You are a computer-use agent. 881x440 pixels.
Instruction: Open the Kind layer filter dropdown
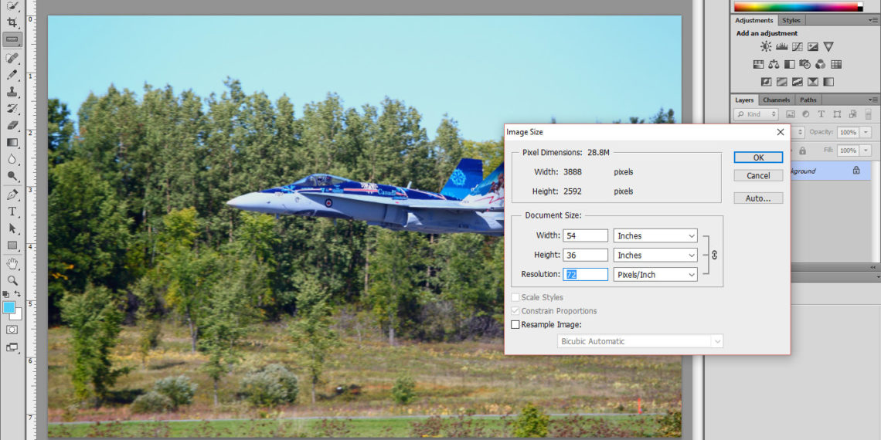[x=756, y=114]
